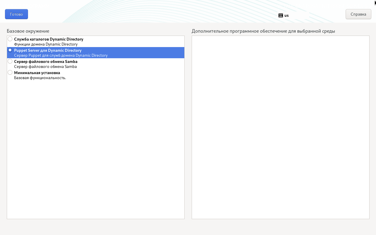Click the keyboard layout icon

tap(281, 15)
